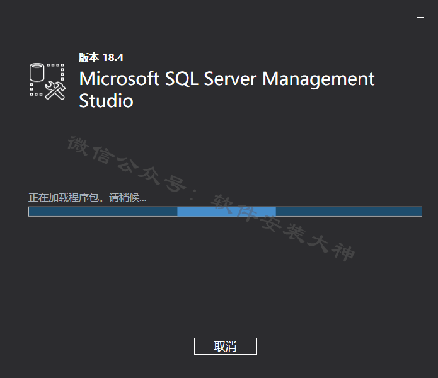Screen dimensions: 438x378
Task: Click the 版本 version label
Action: [x=89, y=57]
